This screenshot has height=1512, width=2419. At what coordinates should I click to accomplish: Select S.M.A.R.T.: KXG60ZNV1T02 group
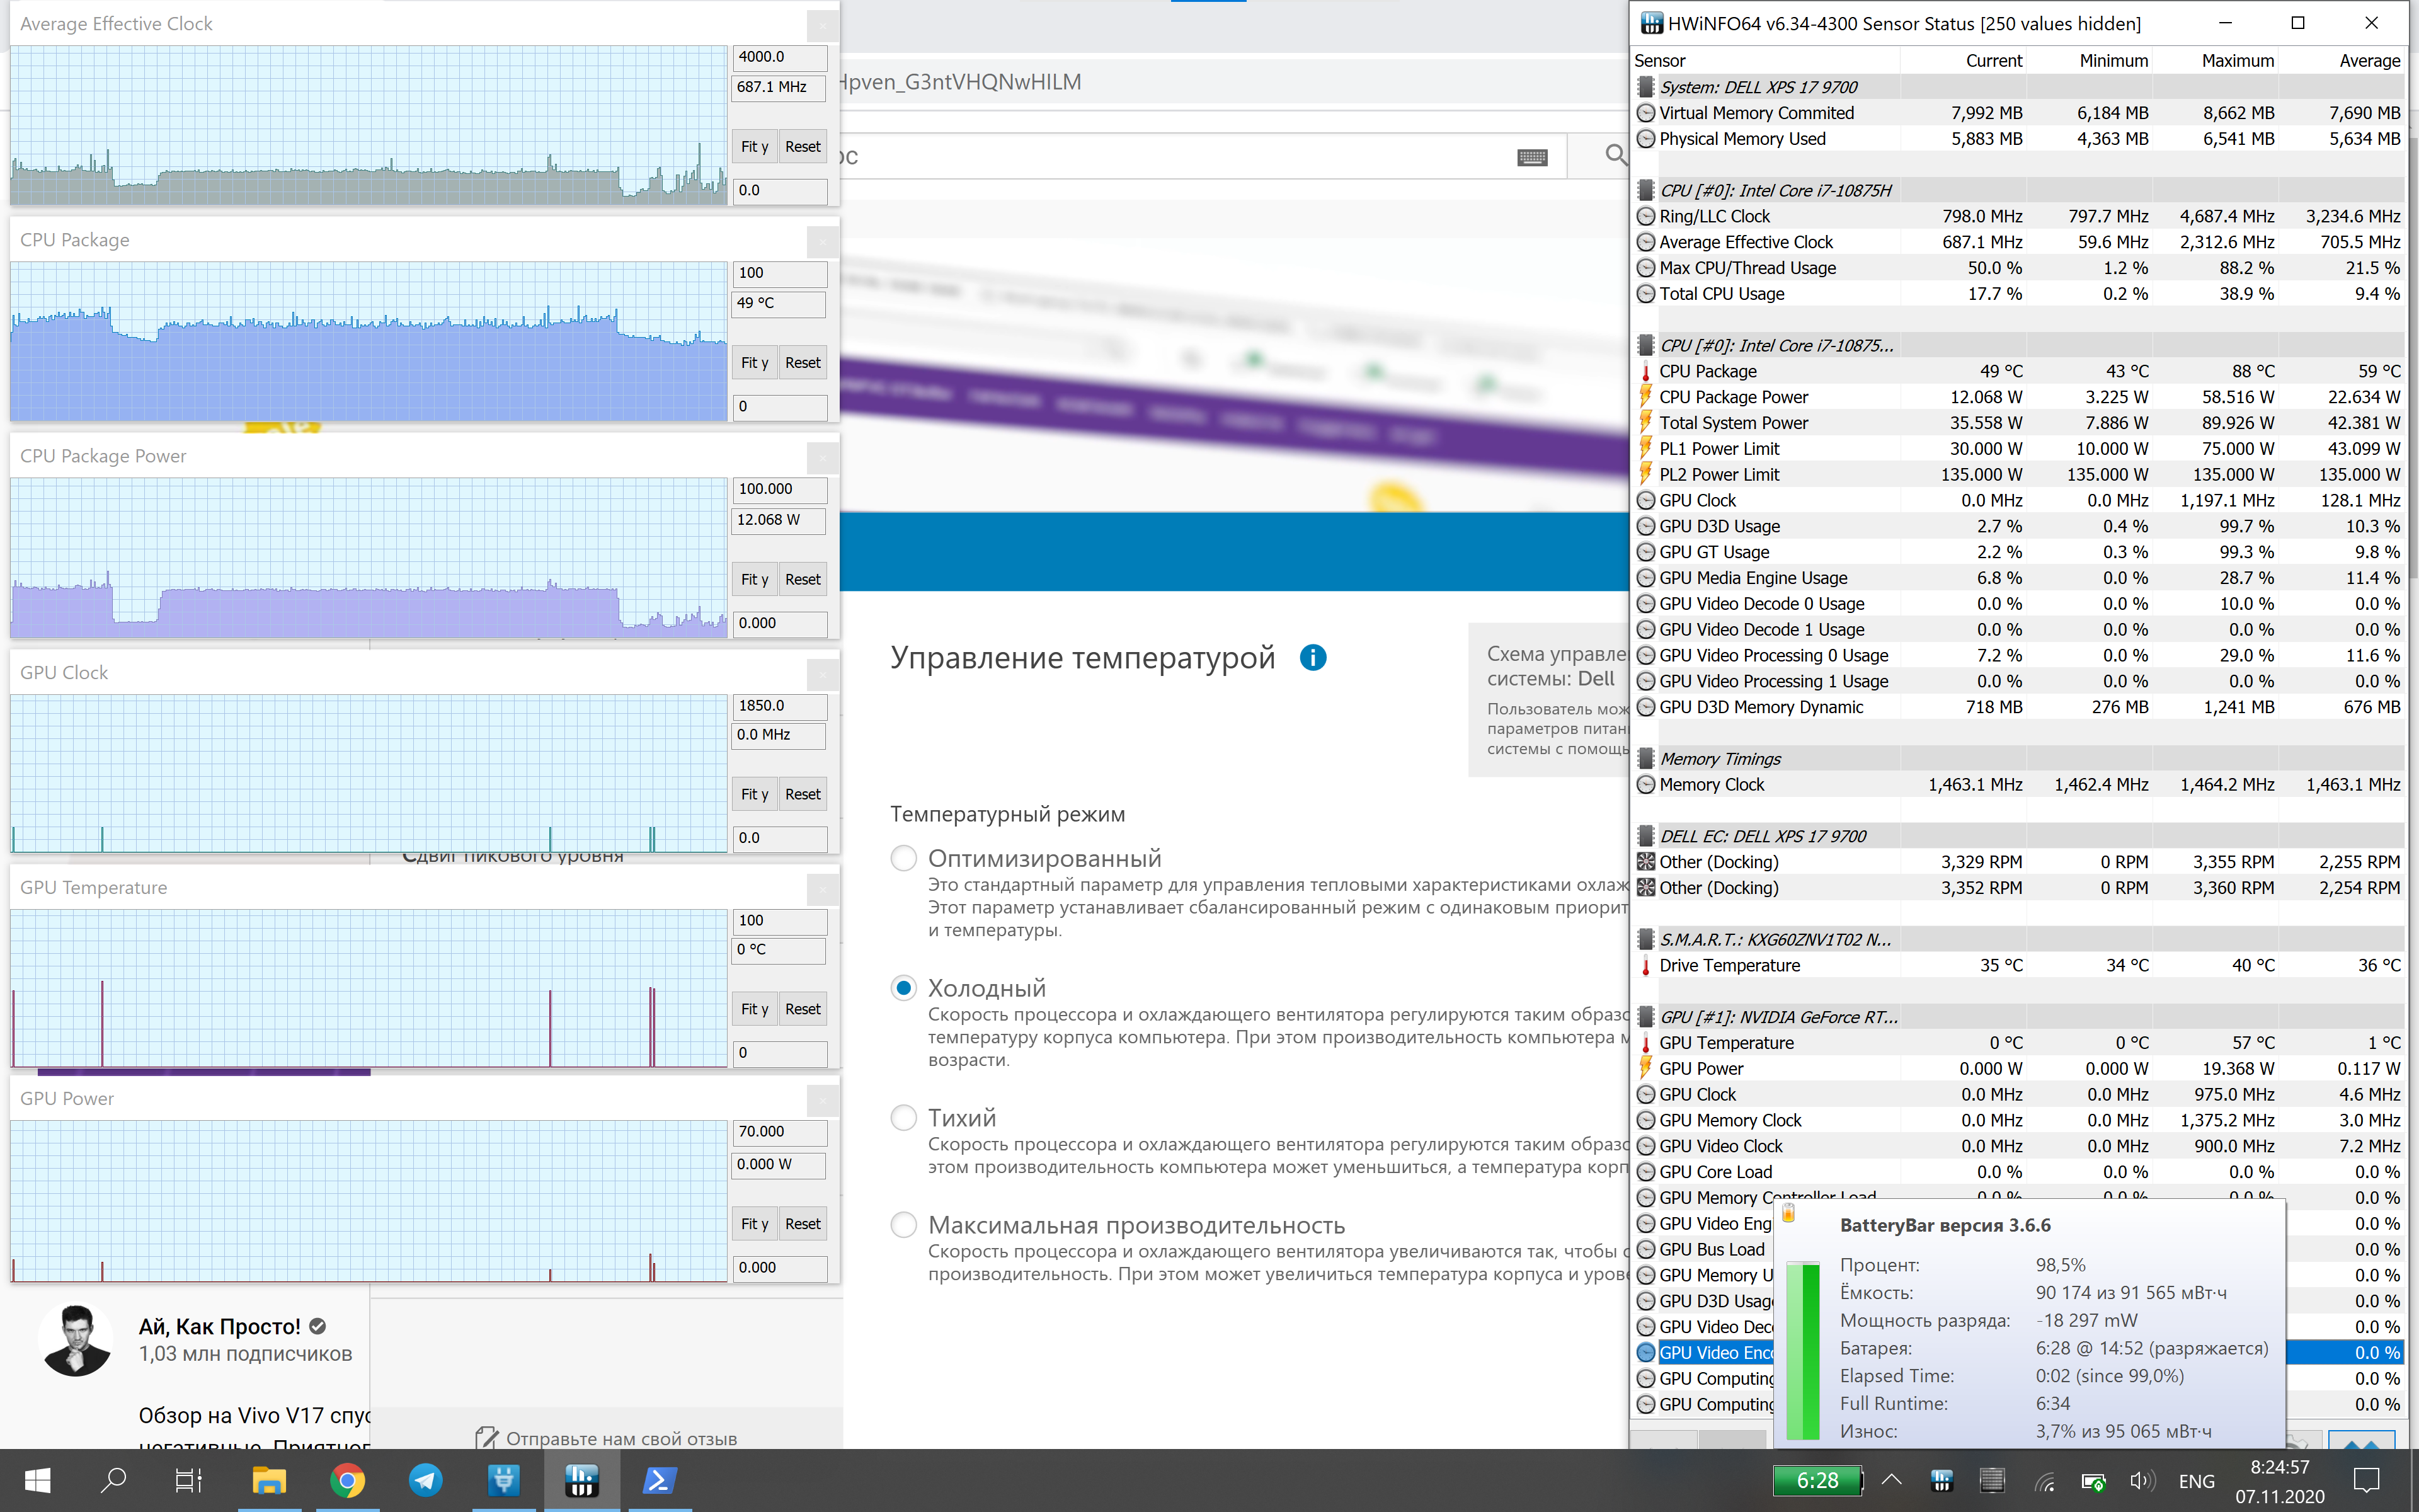[2018, 939]
